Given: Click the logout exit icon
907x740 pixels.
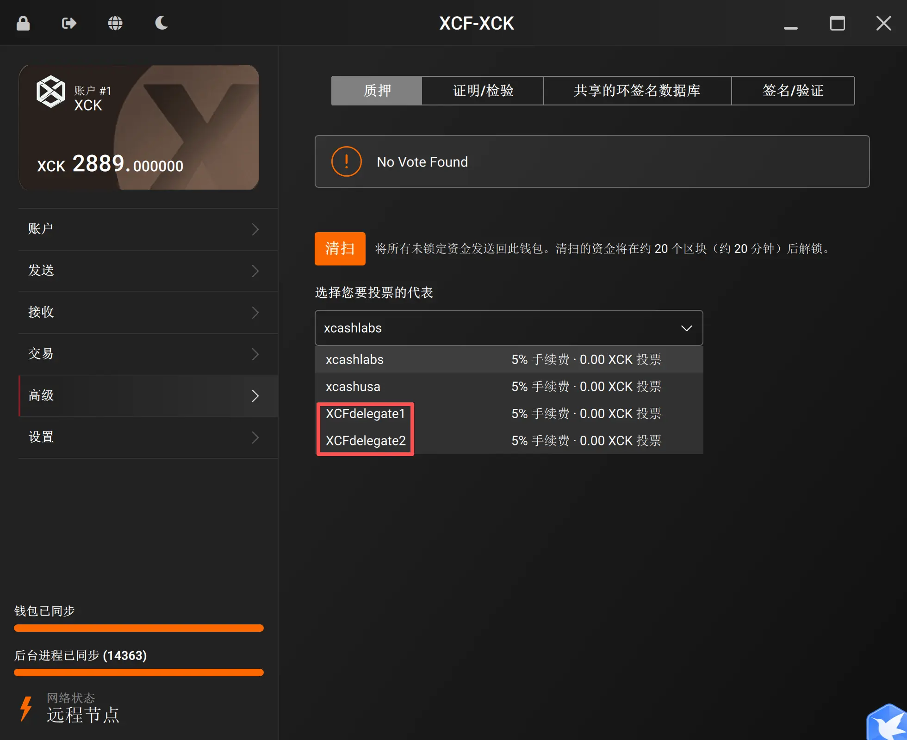Looking at the screenshot, I should [69, 23].
